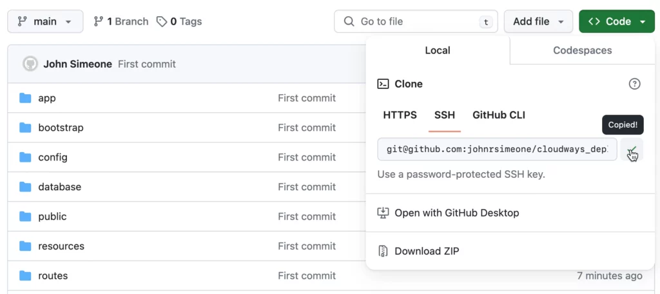Click the copy URL checkmark button

[x=632, y=149]
